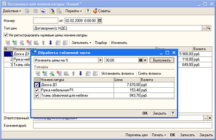Click add row icon in main table toolbar
Screen dimensions: 216x140
coord(8,43)
